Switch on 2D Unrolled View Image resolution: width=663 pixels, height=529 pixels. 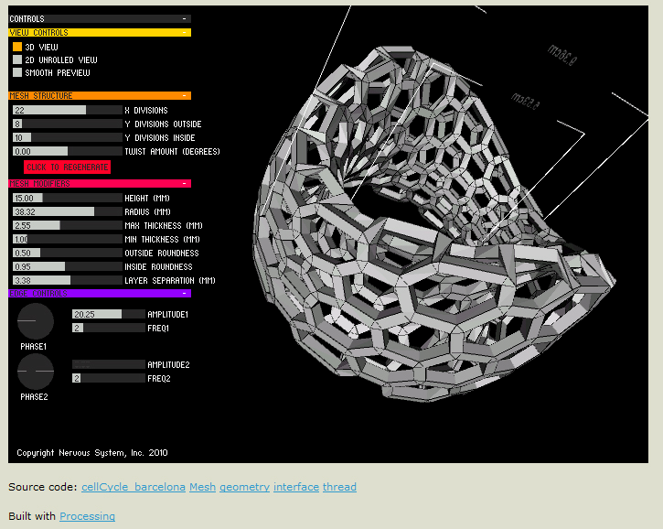17,59
